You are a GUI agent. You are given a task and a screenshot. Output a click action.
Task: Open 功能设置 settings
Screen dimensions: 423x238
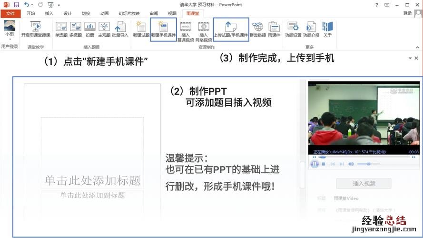tap(293, 29)
